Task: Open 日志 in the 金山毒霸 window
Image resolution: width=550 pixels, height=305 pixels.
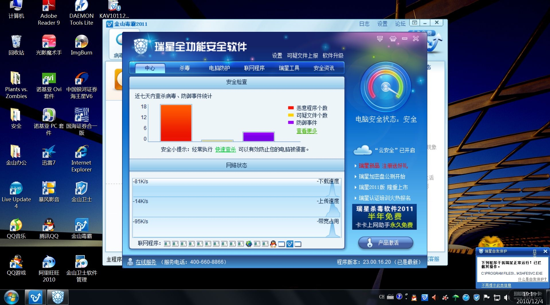Action: point(364,24)
